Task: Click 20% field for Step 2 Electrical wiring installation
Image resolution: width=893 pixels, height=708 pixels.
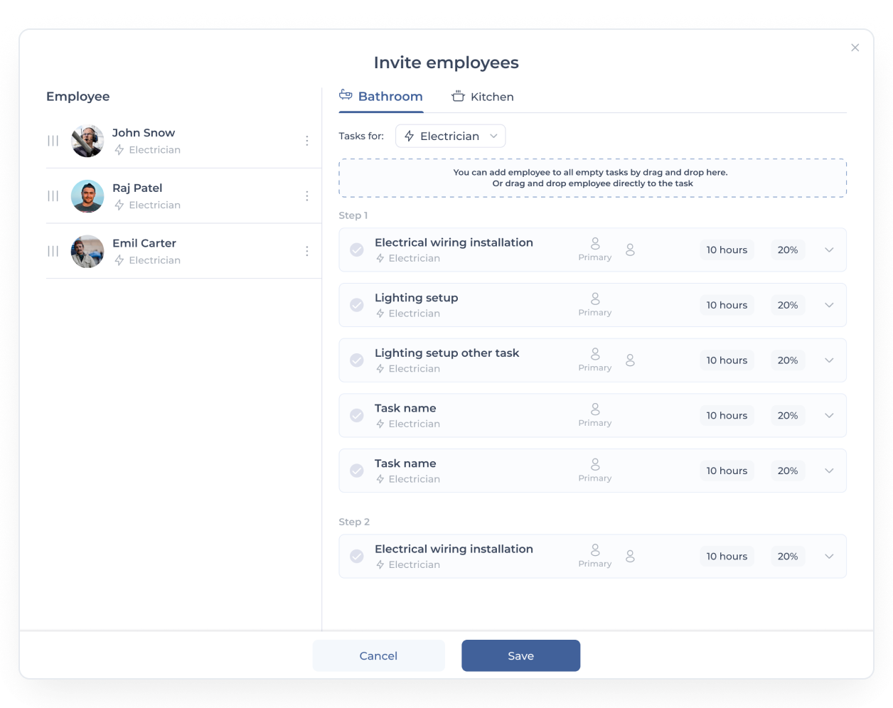Action: 788,557
